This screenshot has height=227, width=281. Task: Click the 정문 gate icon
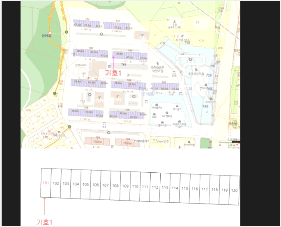(x=104, y=124)
